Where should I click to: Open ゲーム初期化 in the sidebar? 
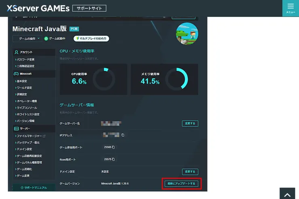pos(23,169)
